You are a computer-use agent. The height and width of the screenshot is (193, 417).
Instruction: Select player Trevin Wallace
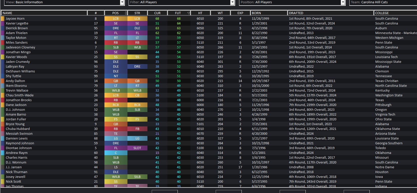pos(17,90)
